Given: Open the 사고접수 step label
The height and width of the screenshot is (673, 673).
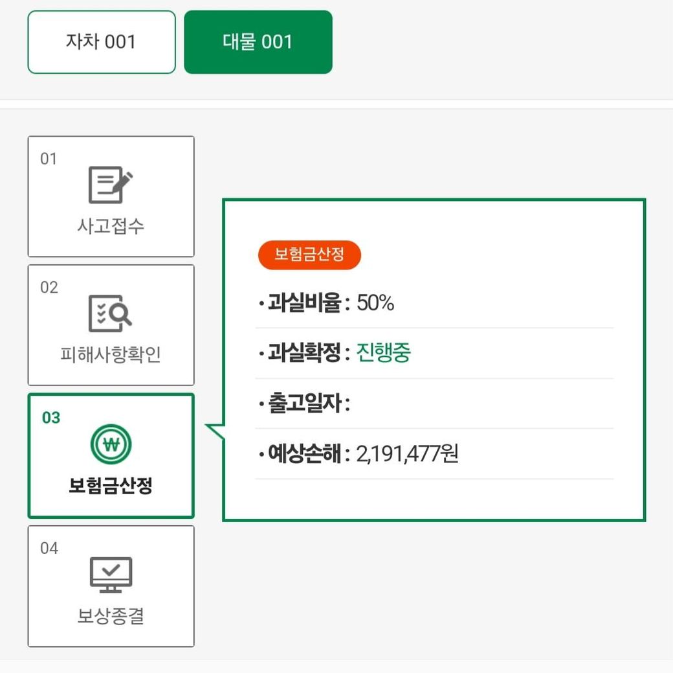Looking at the screenshot, I should click(111, 227).
